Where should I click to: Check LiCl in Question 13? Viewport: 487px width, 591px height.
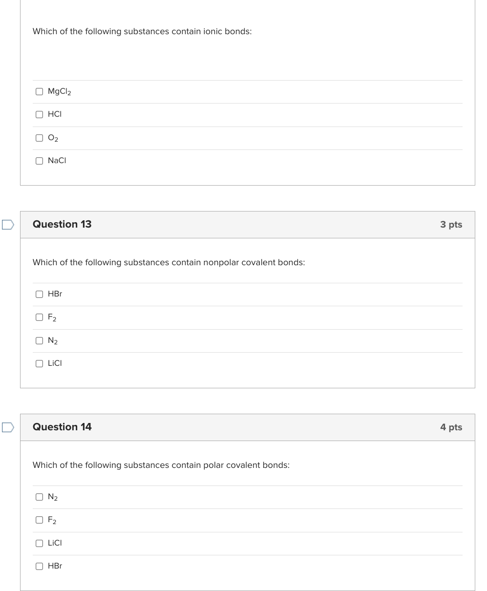(x=39, y=363)
